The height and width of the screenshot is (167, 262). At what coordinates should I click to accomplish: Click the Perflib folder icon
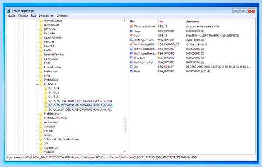point(41,50)
